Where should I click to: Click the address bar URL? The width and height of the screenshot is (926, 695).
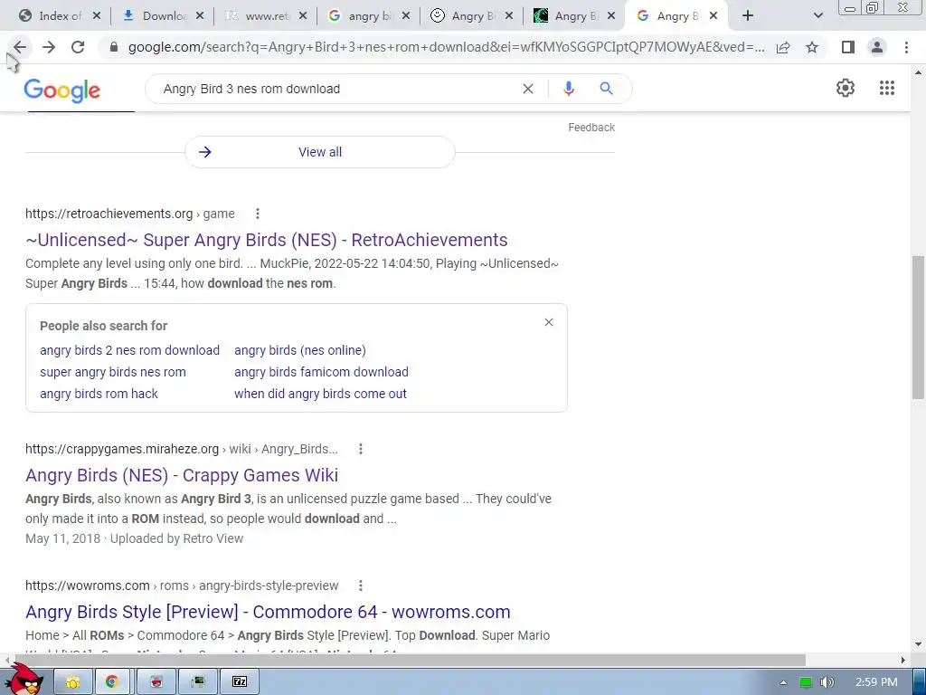(x=446, y=47)
